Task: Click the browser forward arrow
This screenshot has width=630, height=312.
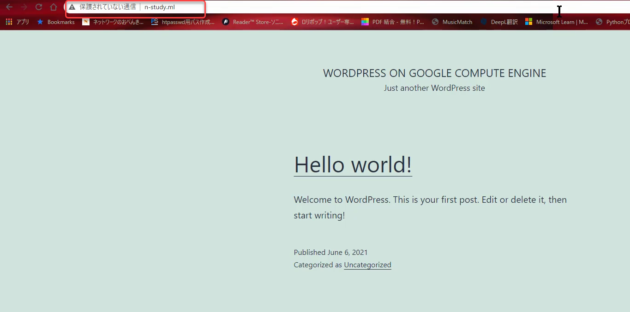Action: click(24, 7)
